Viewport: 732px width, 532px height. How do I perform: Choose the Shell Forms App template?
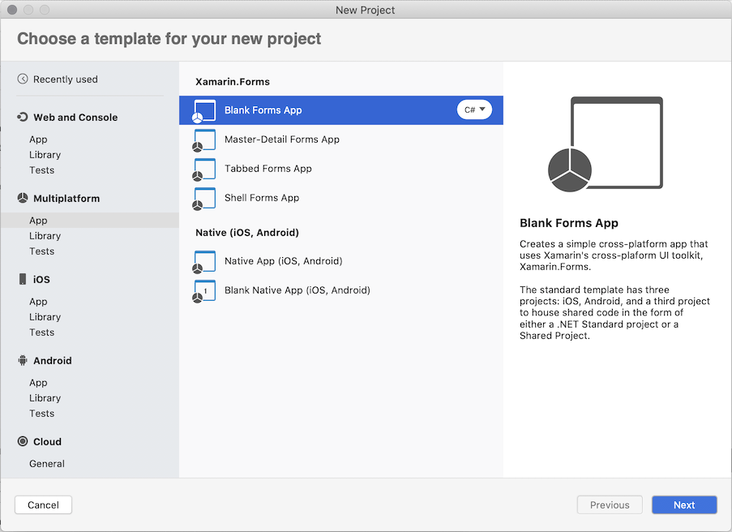pos(340,198)
